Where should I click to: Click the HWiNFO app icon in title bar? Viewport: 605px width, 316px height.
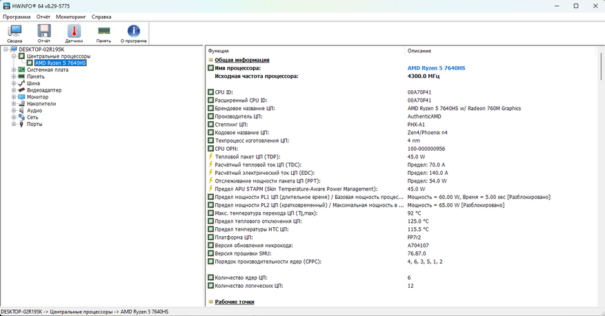click(x=6, y=6)
